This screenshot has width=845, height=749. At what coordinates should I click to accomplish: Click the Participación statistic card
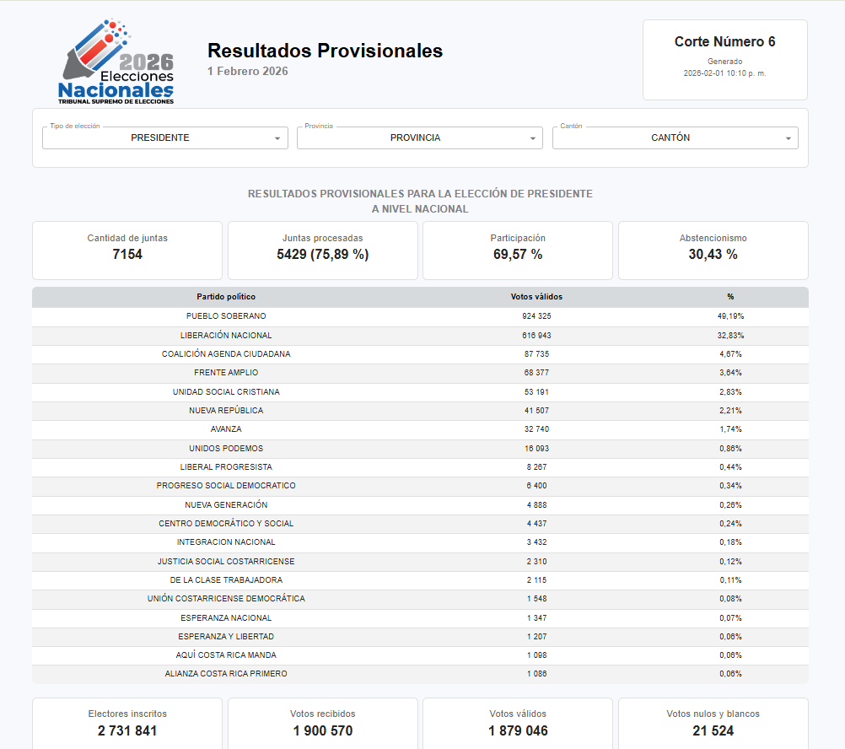[518, 250]
